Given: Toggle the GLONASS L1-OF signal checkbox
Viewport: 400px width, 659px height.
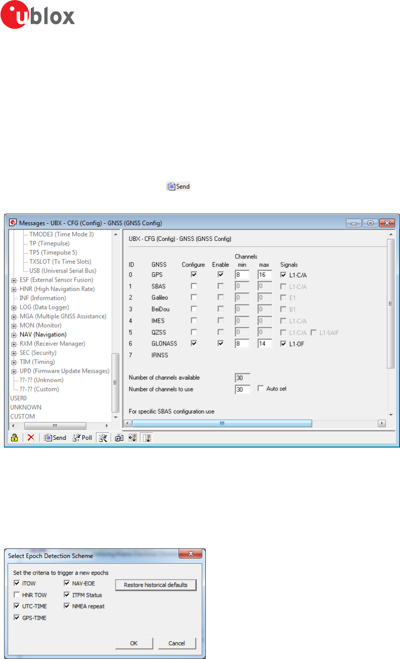Looking at the screenshot, I should (x=283, y=343).
